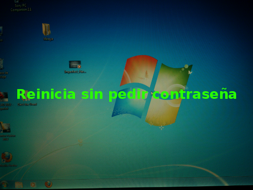Select the Inventor Fusion 2012 shortcut

5,127
